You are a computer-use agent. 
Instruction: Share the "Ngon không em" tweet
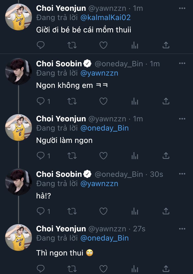166,101
